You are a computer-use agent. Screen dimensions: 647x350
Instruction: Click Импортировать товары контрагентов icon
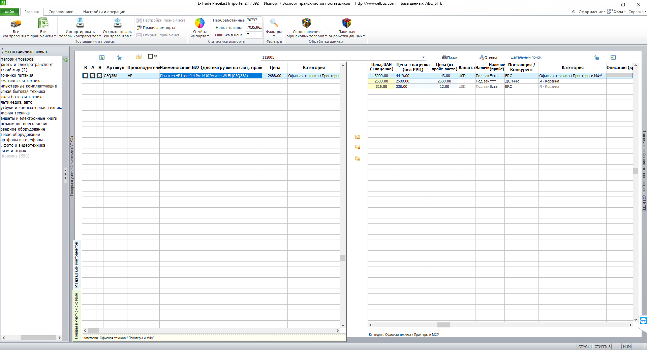[x=80, y=23]
